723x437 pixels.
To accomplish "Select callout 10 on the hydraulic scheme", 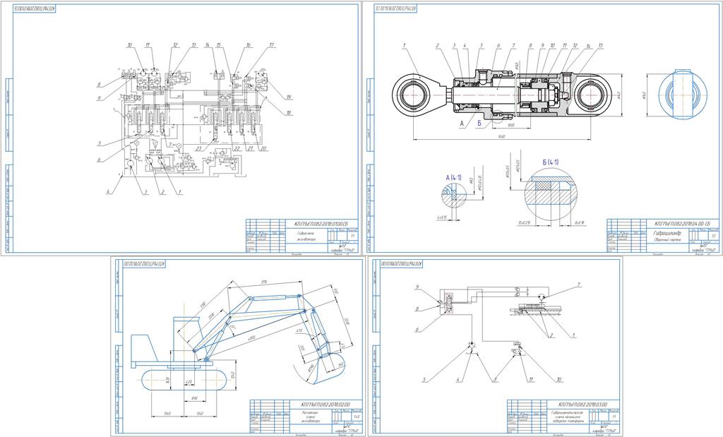I will pyautogui.click(x=130, y=45).
